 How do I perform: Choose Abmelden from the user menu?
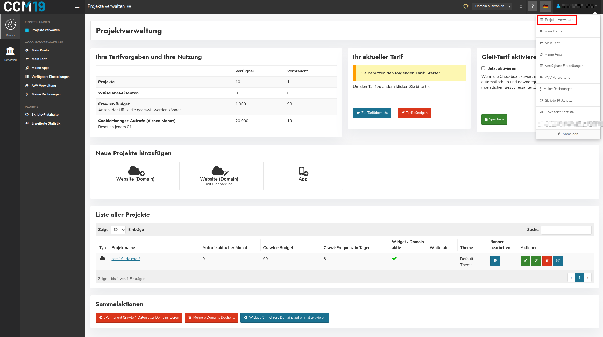(568, 134)
